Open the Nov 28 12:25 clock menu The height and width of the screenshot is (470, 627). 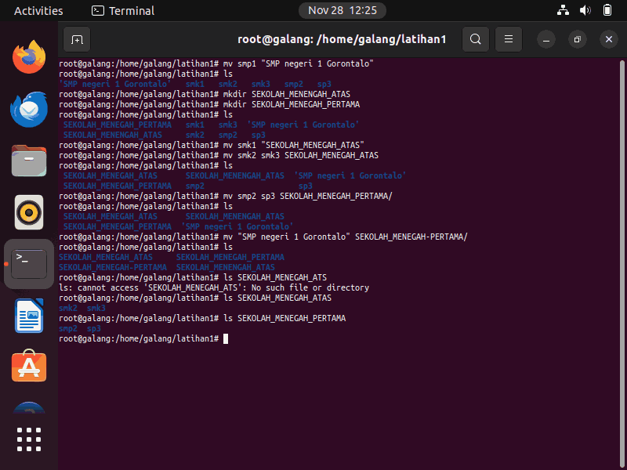tap(342, 10)
